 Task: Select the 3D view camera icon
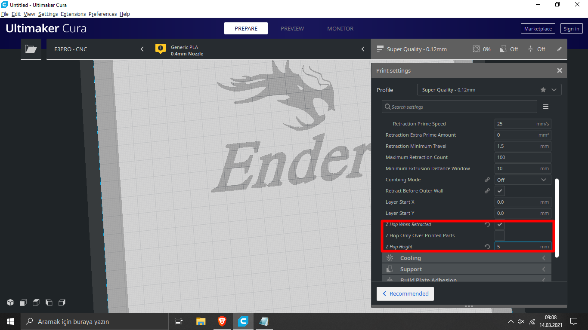[10, 302]
